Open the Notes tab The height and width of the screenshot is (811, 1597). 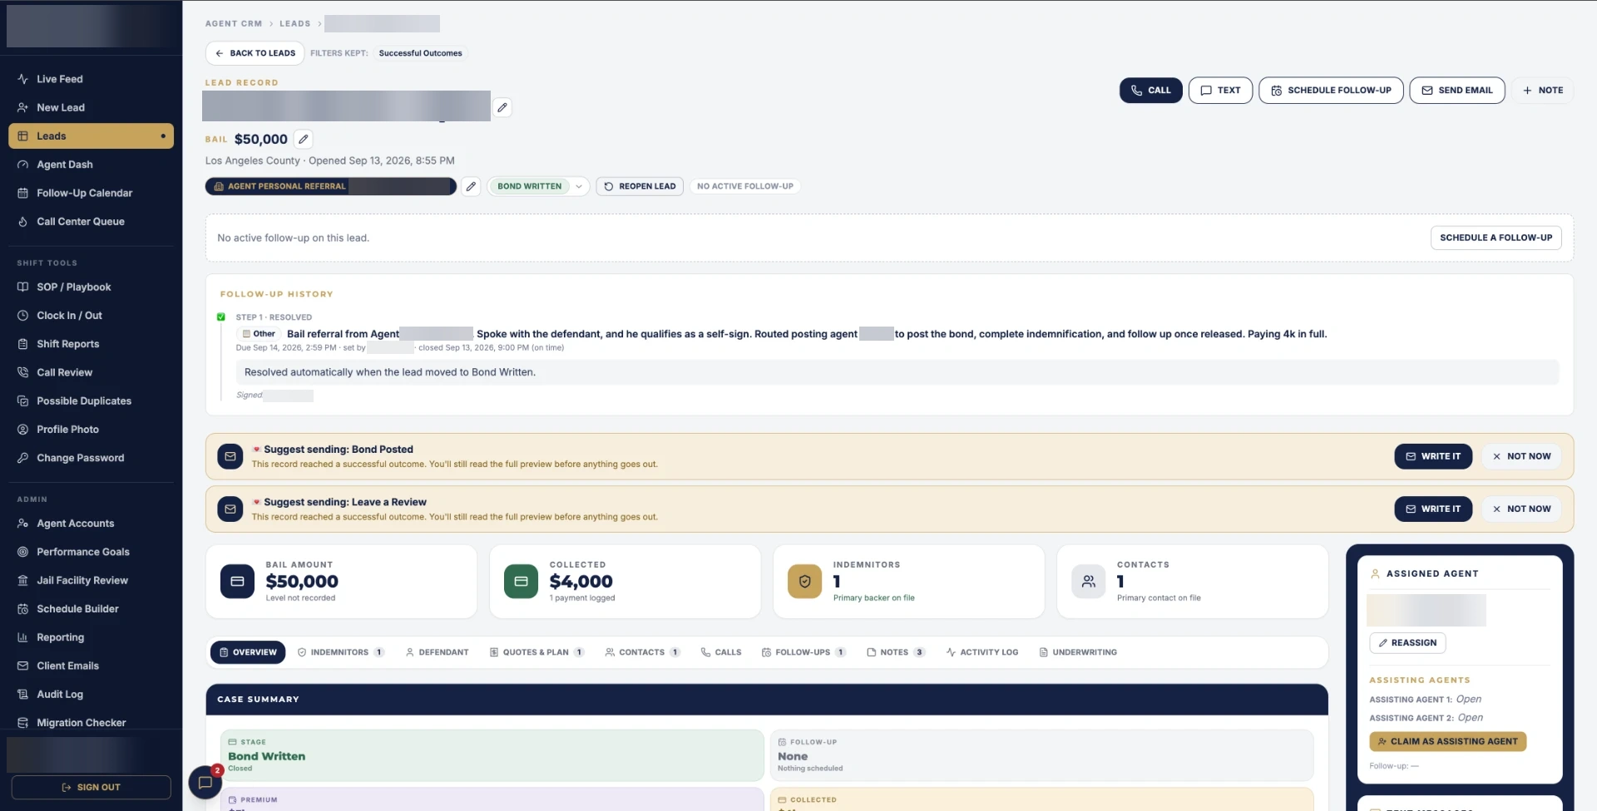tap(896, 652)
